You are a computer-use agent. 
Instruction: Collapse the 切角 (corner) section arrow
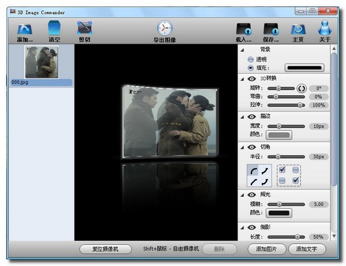click(242, 147)
